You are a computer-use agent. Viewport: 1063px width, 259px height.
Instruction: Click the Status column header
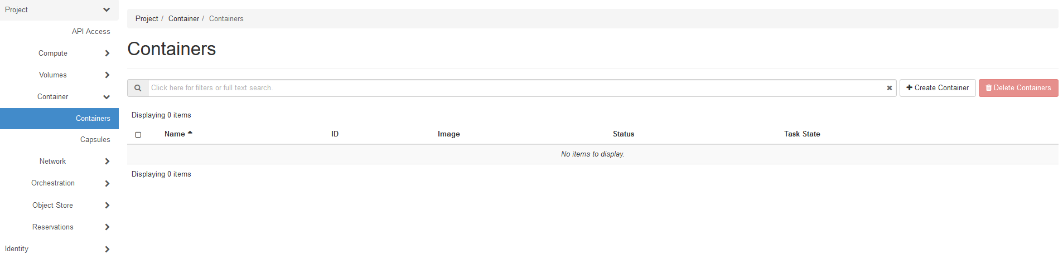(624, 134)
